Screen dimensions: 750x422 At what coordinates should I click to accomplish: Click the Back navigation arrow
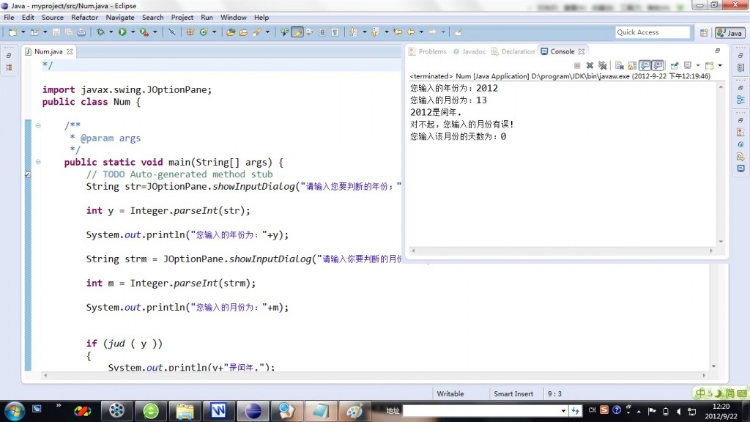(411, 32)
